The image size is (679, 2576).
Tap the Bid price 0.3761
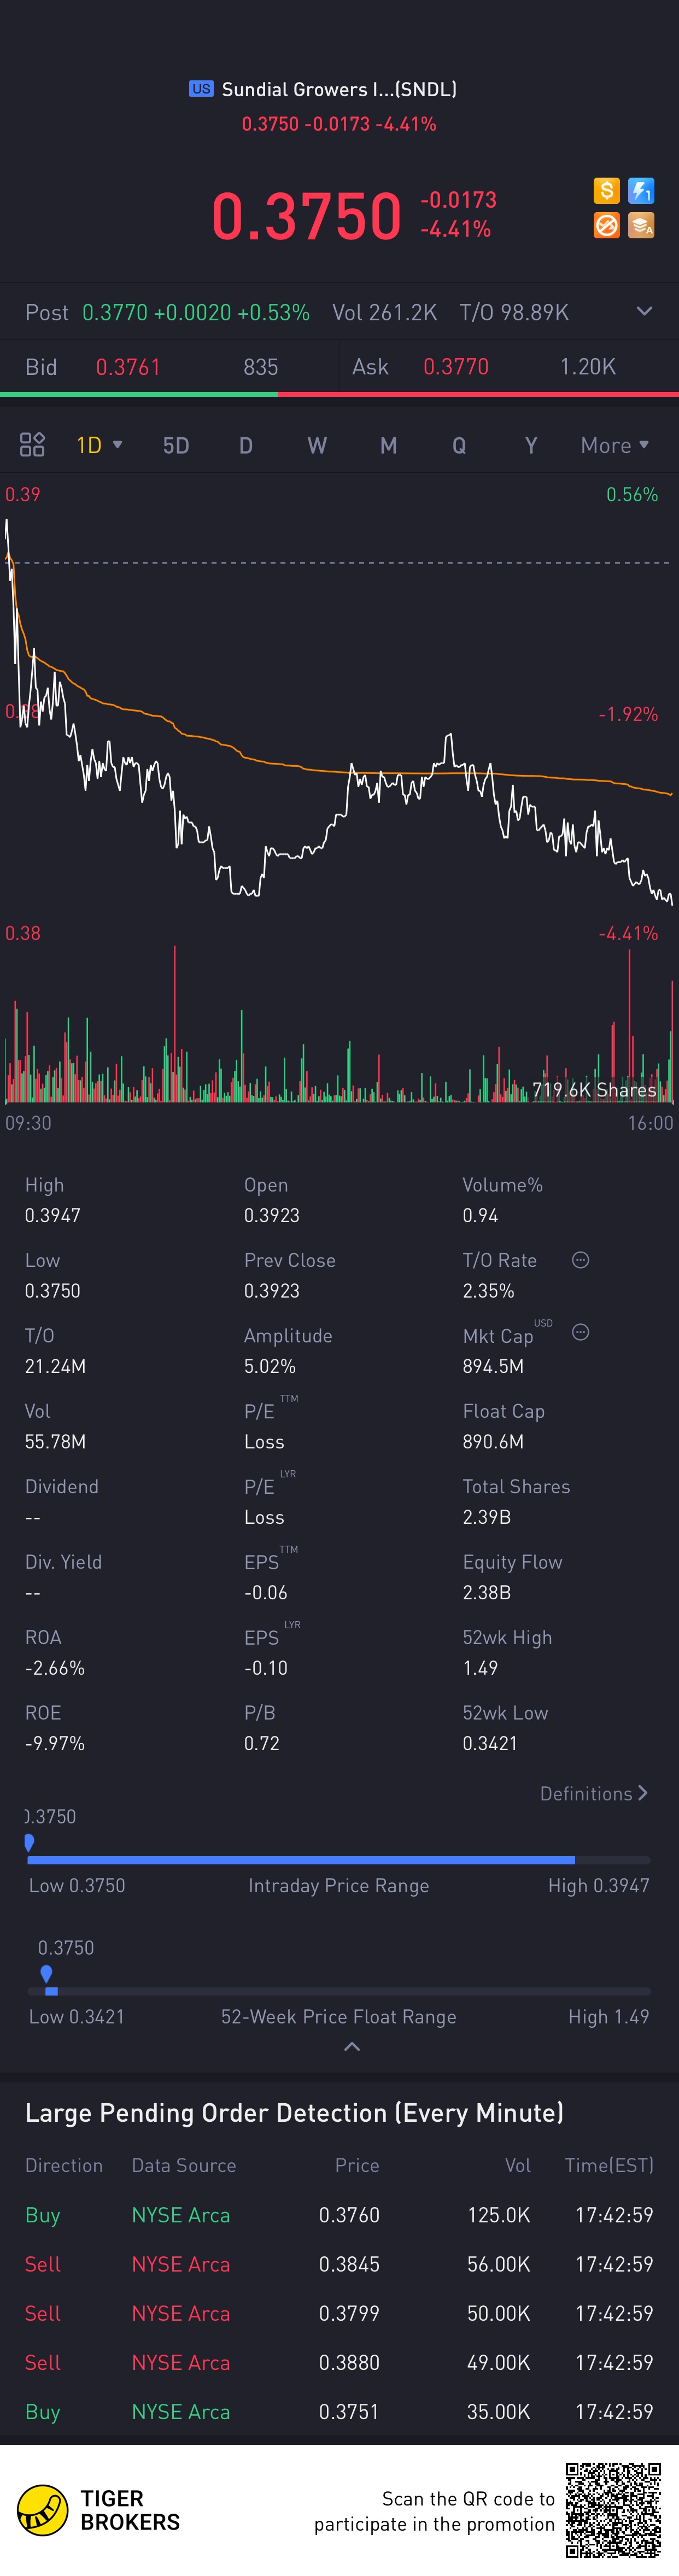128,367
